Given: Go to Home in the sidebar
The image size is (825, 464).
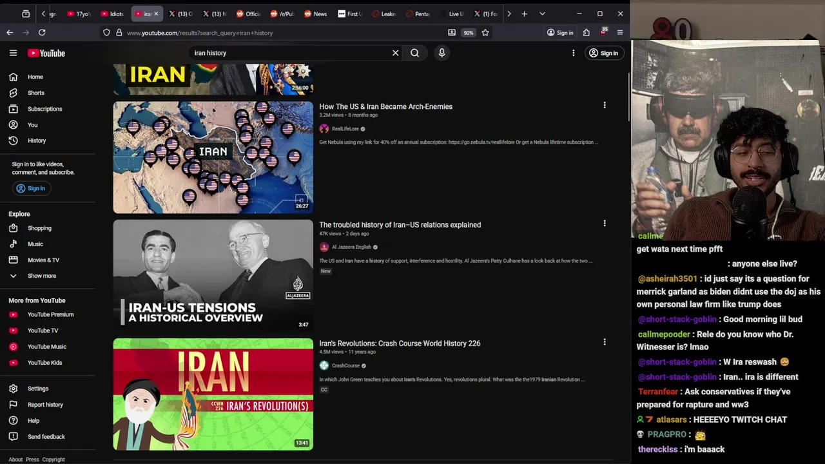Looking at the screenshot, I should point(35,77).
